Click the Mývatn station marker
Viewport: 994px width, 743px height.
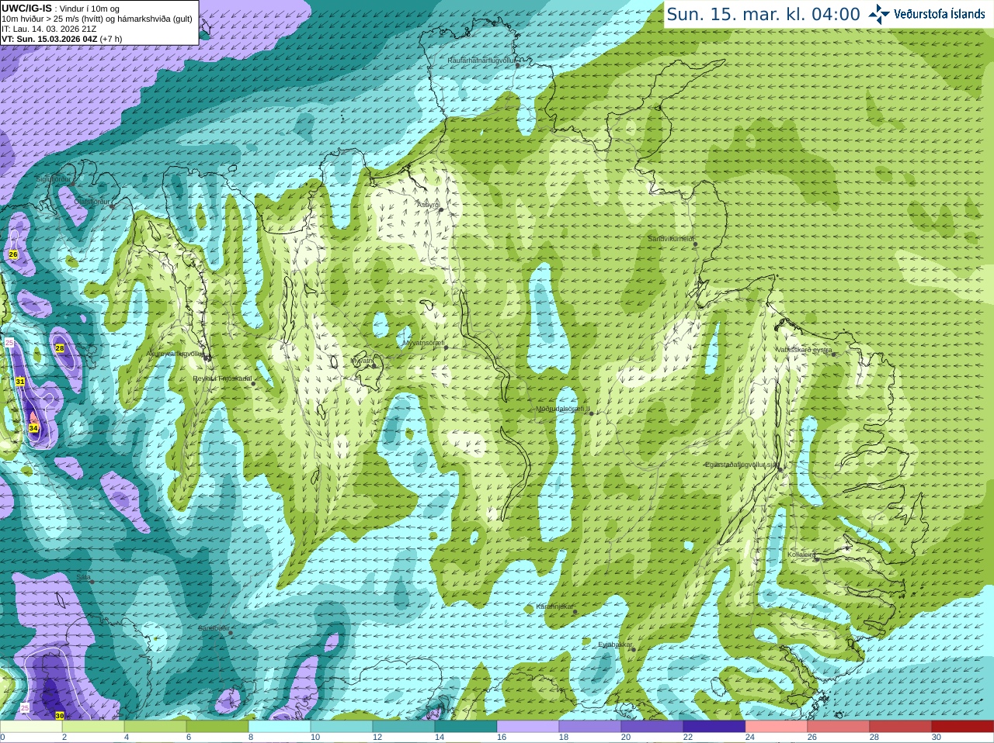coord(374,365)
